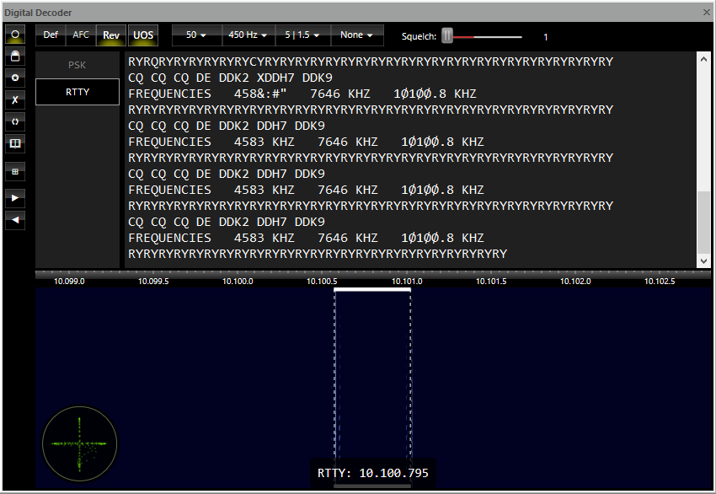This screenshot has height=494, width=716.
Task: Toggle the AFC option
Action: coord(81,35)
